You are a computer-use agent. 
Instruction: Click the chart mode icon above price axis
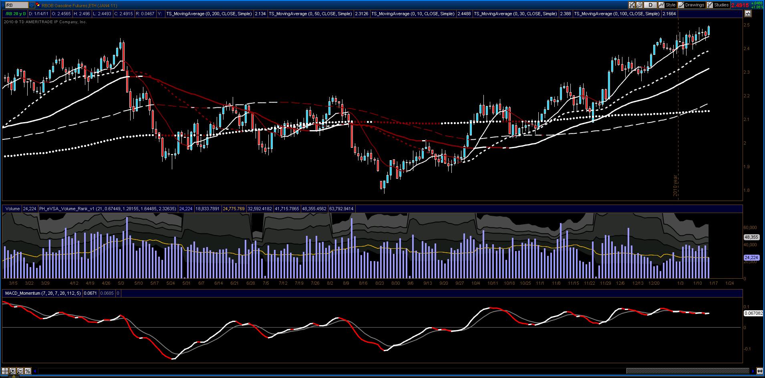748,14
